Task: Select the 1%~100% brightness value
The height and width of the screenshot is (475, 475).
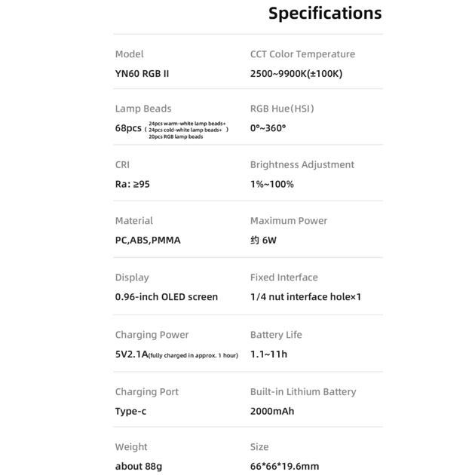Action: [x=271, y=184]
